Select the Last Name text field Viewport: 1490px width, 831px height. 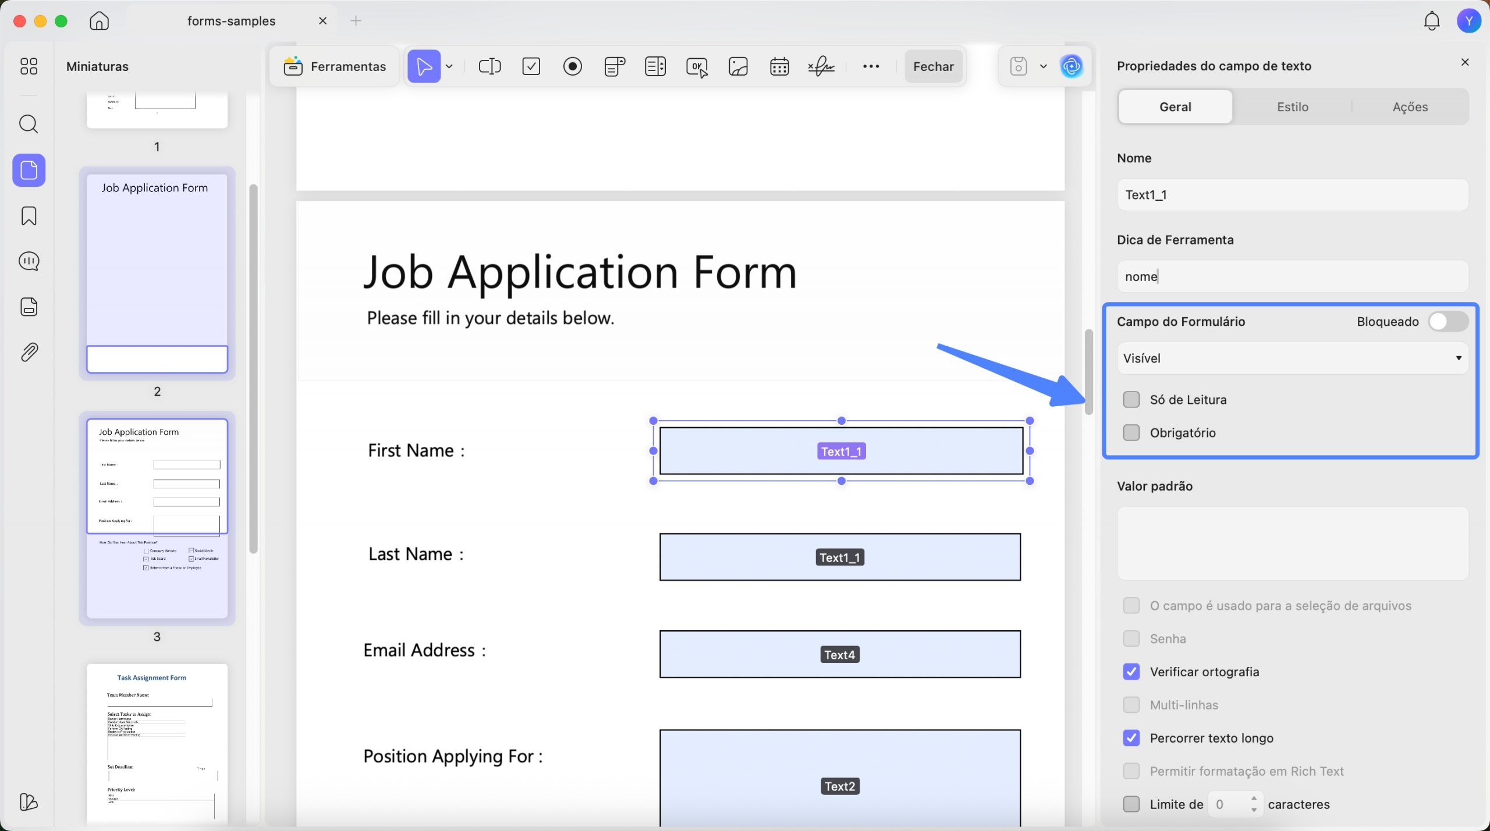(x=840, y=557)
